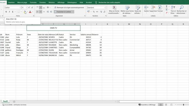Switch to the Données tab
The width and height of the screenshot is (189, 106).
coord(43,2)
